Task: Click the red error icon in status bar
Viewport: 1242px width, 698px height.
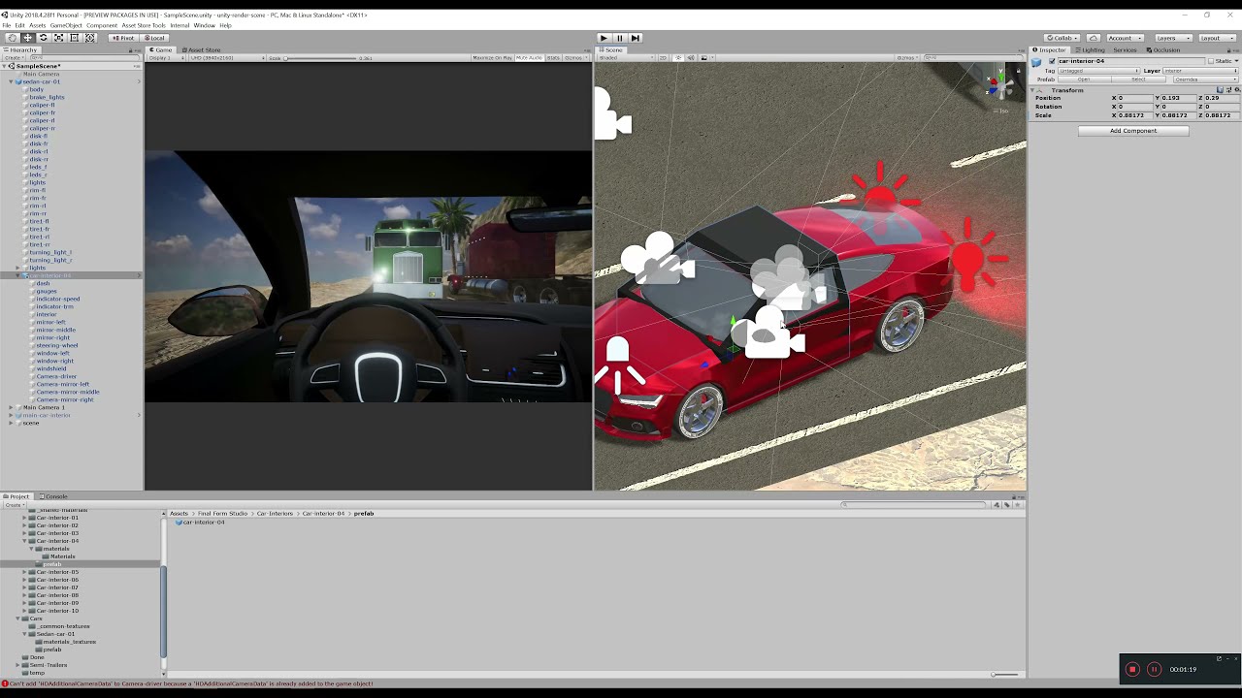Action: pos(5,683)
